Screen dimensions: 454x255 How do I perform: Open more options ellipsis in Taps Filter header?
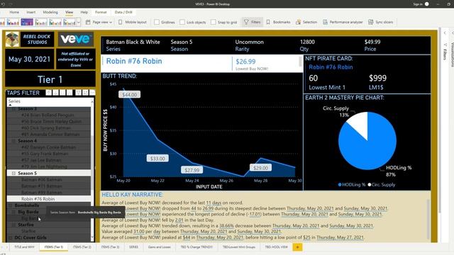(x=92, y=93)
